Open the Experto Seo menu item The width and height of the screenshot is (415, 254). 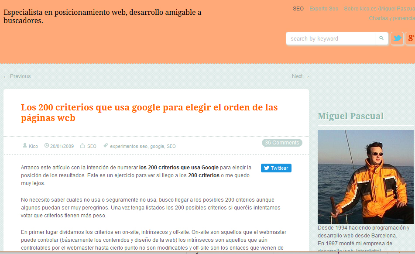(324, 9)
